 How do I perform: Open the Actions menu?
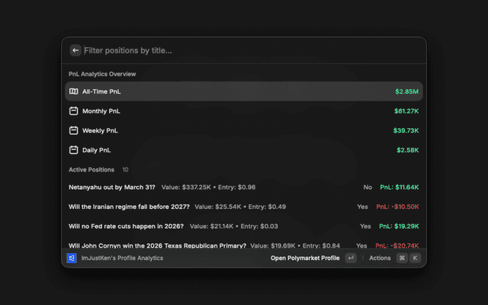380,258
